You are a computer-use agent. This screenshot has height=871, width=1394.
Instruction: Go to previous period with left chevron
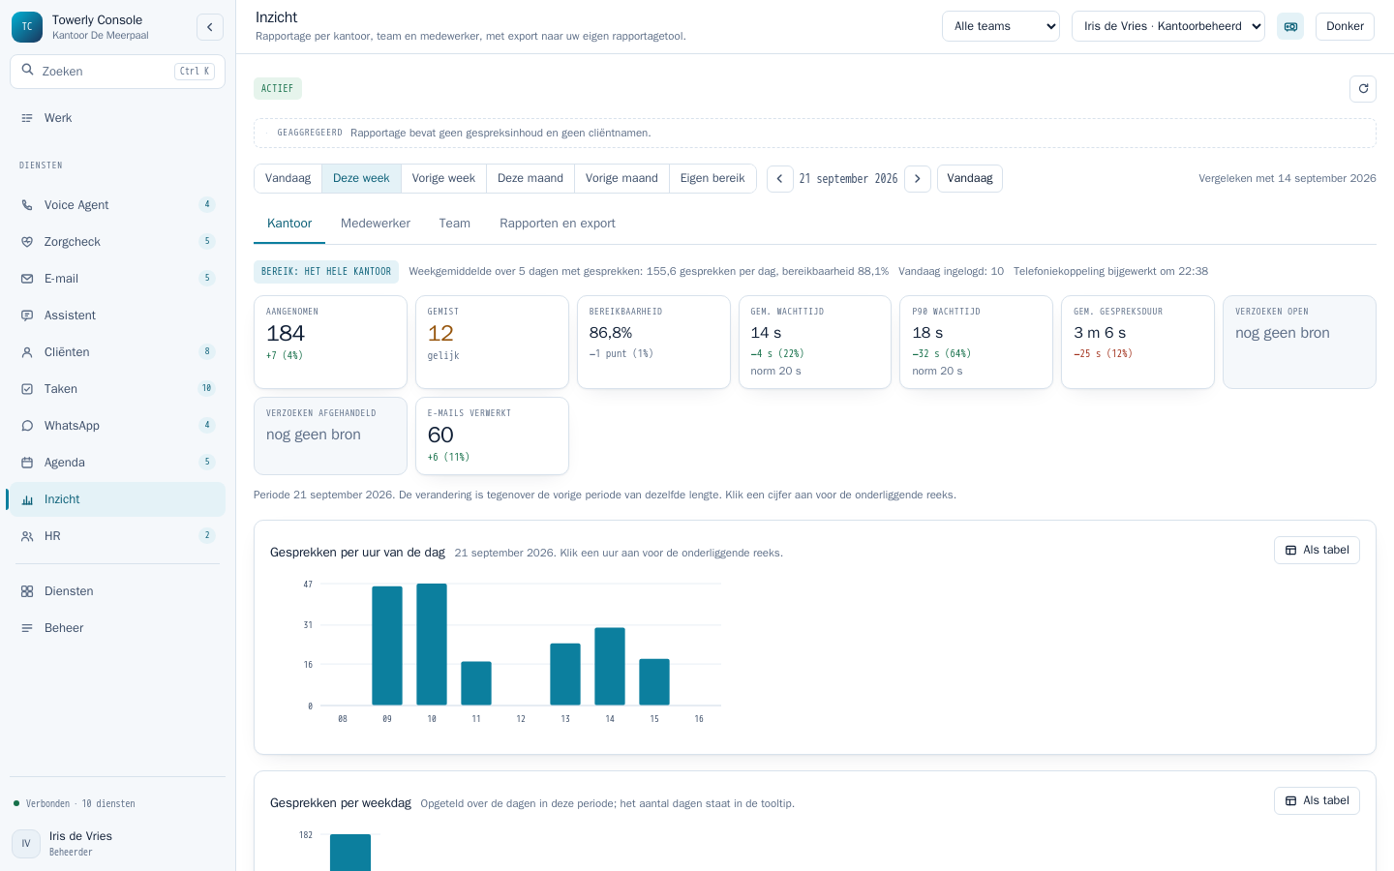tap(780, 179)
